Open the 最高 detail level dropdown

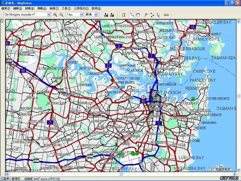[x=96, y=15]
